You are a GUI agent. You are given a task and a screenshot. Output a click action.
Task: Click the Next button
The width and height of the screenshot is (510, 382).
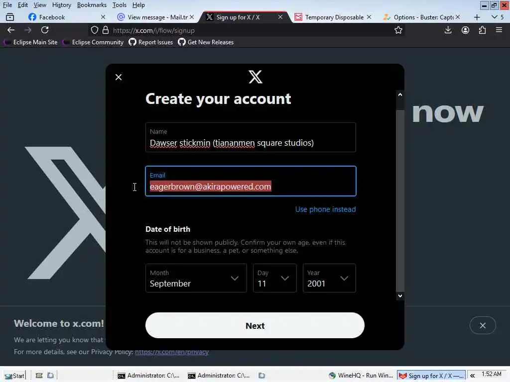255,325
